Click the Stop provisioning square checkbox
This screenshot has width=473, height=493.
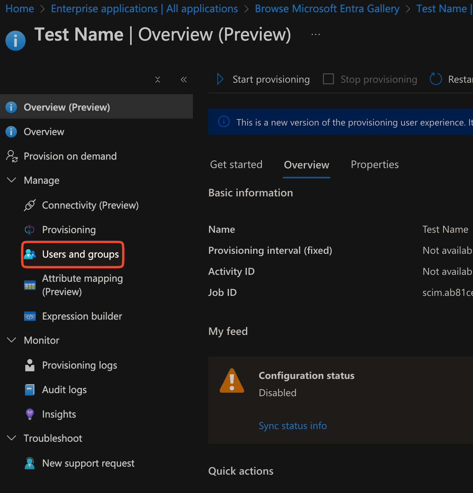click(328, 79)
